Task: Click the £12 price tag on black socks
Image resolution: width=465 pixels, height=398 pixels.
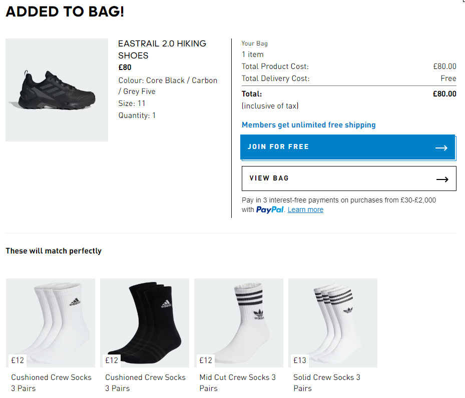Action: pyautogui.click(x=112, y=360)
